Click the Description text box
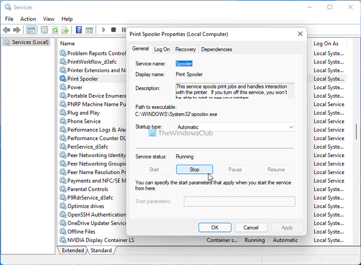 pyautogui.click(x=235, y=91)
